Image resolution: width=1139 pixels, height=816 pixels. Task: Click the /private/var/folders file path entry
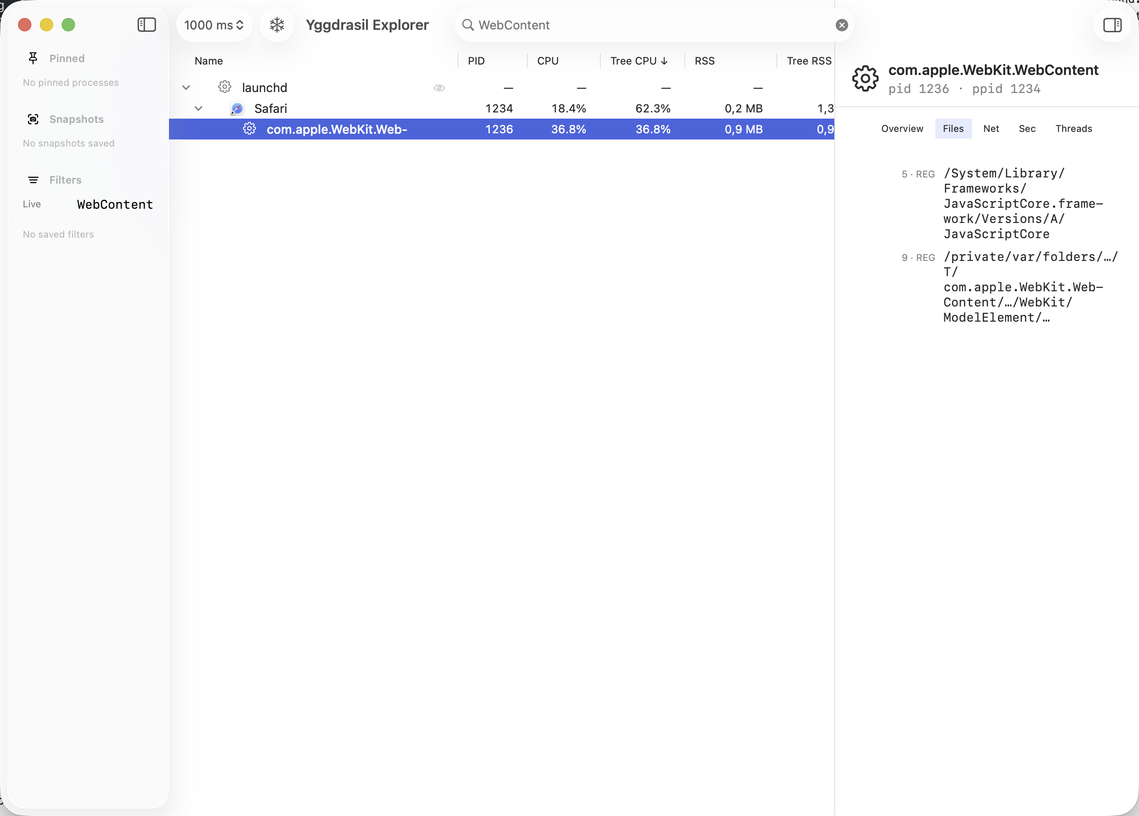[x=1030, y=287]
